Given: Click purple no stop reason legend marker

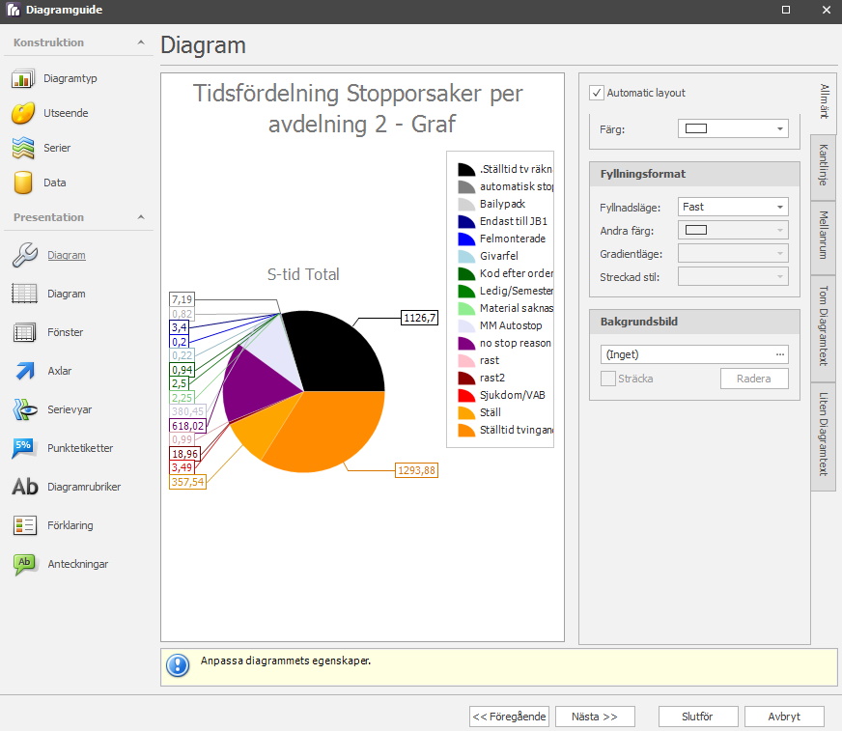Looking at the screenshot, I should (466, 343).
